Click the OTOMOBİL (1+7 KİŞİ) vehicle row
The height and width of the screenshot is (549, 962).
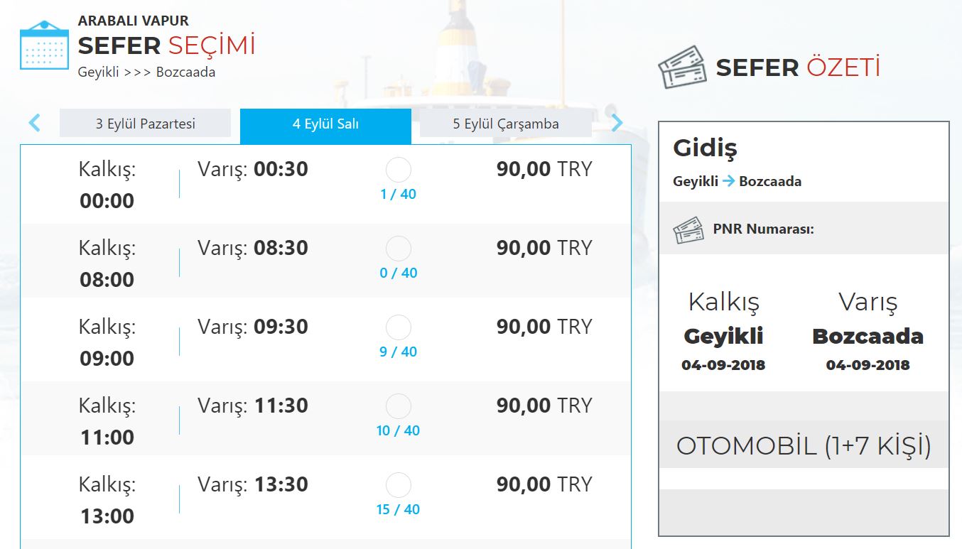(x=804, y=446)
